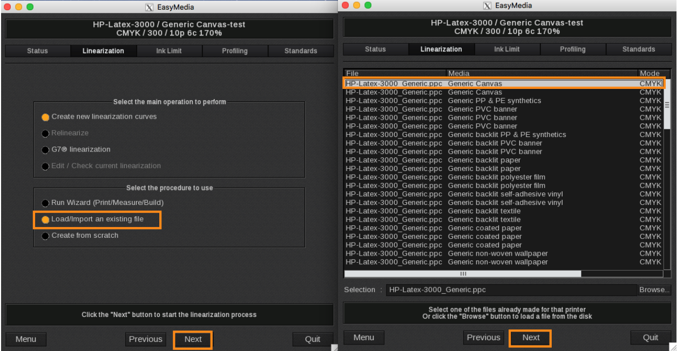Select the G7 linearization radio option
677x351 pixels.
46,149
